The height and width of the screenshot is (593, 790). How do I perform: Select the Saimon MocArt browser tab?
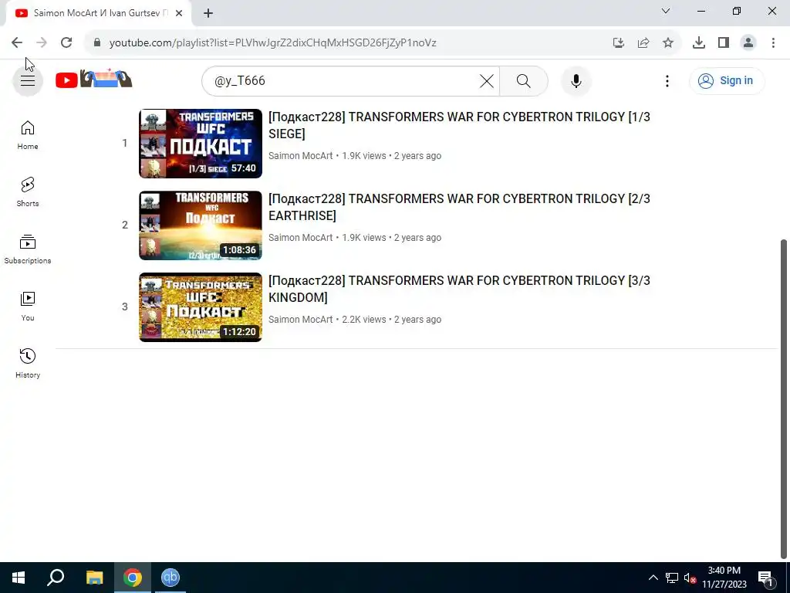(x=98, y=14)
